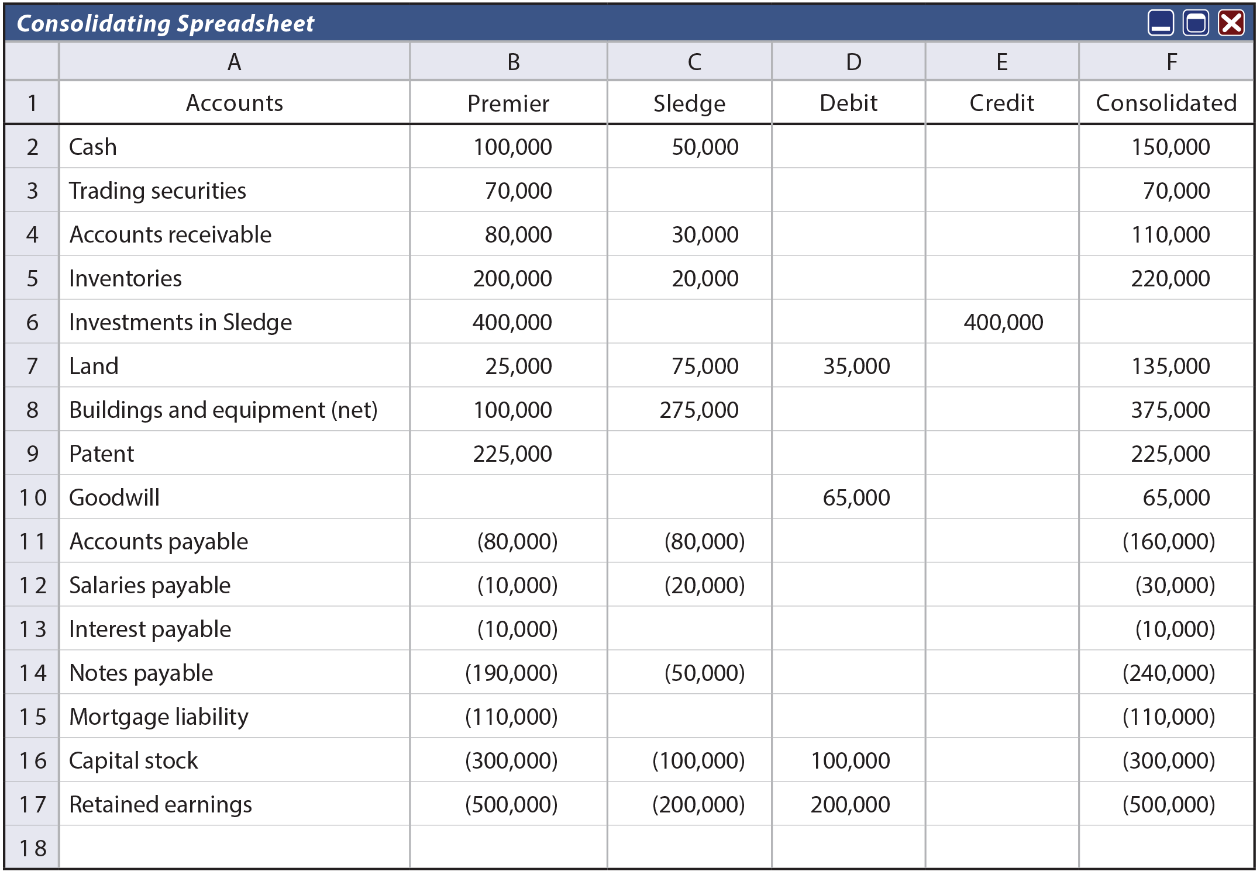Select row 1 header
1260x875 pixels.
[32, 102]
